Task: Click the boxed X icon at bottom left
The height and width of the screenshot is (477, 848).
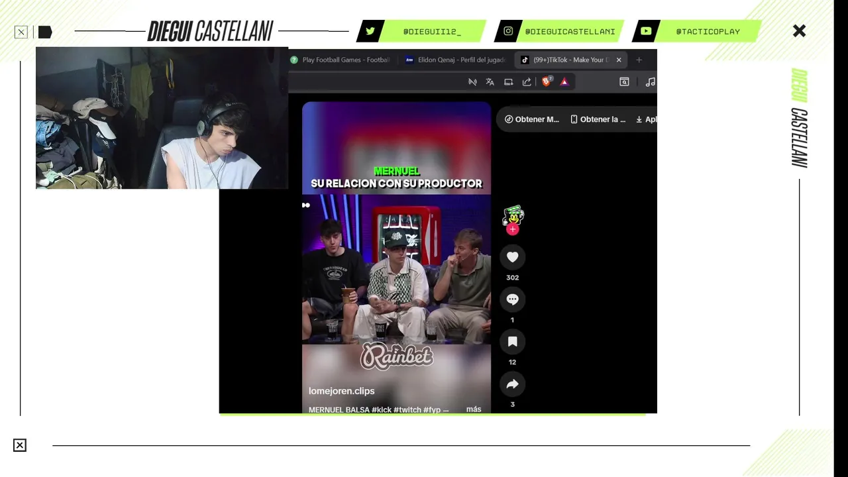Action: [x=20, y=445]
